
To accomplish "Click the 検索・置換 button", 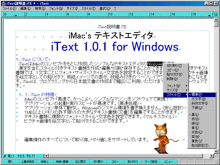I will (x=62, y=161).
